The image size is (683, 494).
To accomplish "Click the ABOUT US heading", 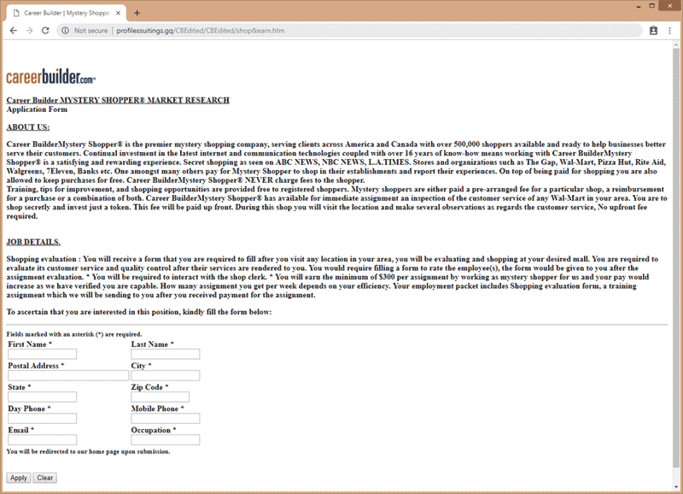I will [28, 127].
